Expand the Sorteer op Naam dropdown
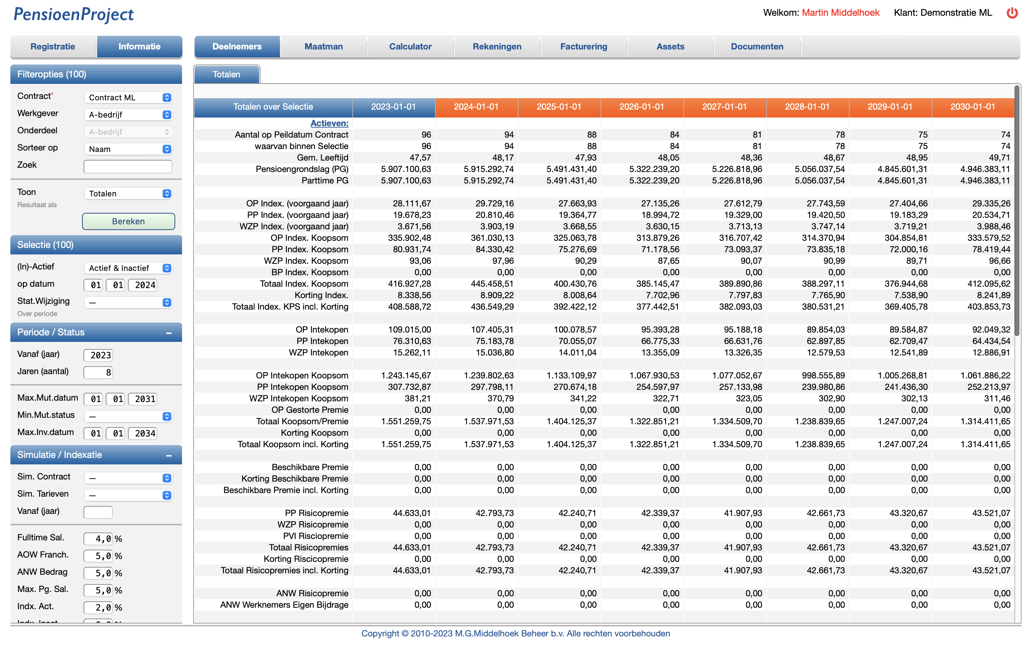 [x=128, y=149]
